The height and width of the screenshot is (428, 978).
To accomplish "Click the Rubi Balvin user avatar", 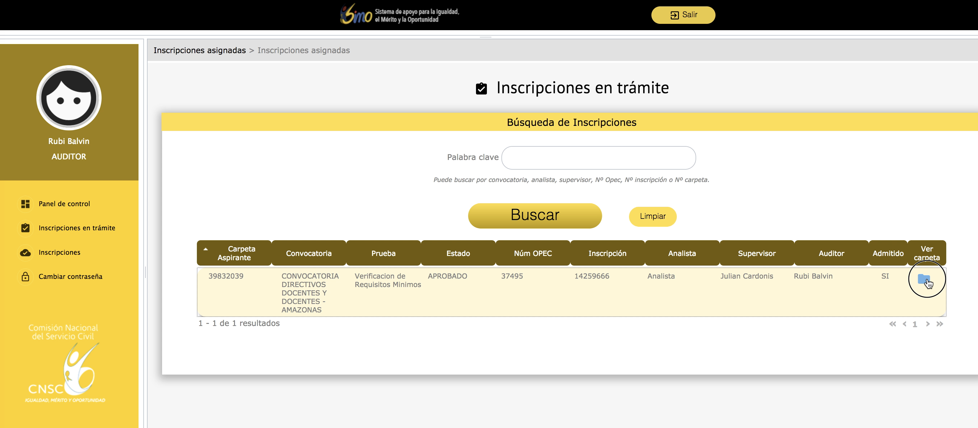I will 69,98.
